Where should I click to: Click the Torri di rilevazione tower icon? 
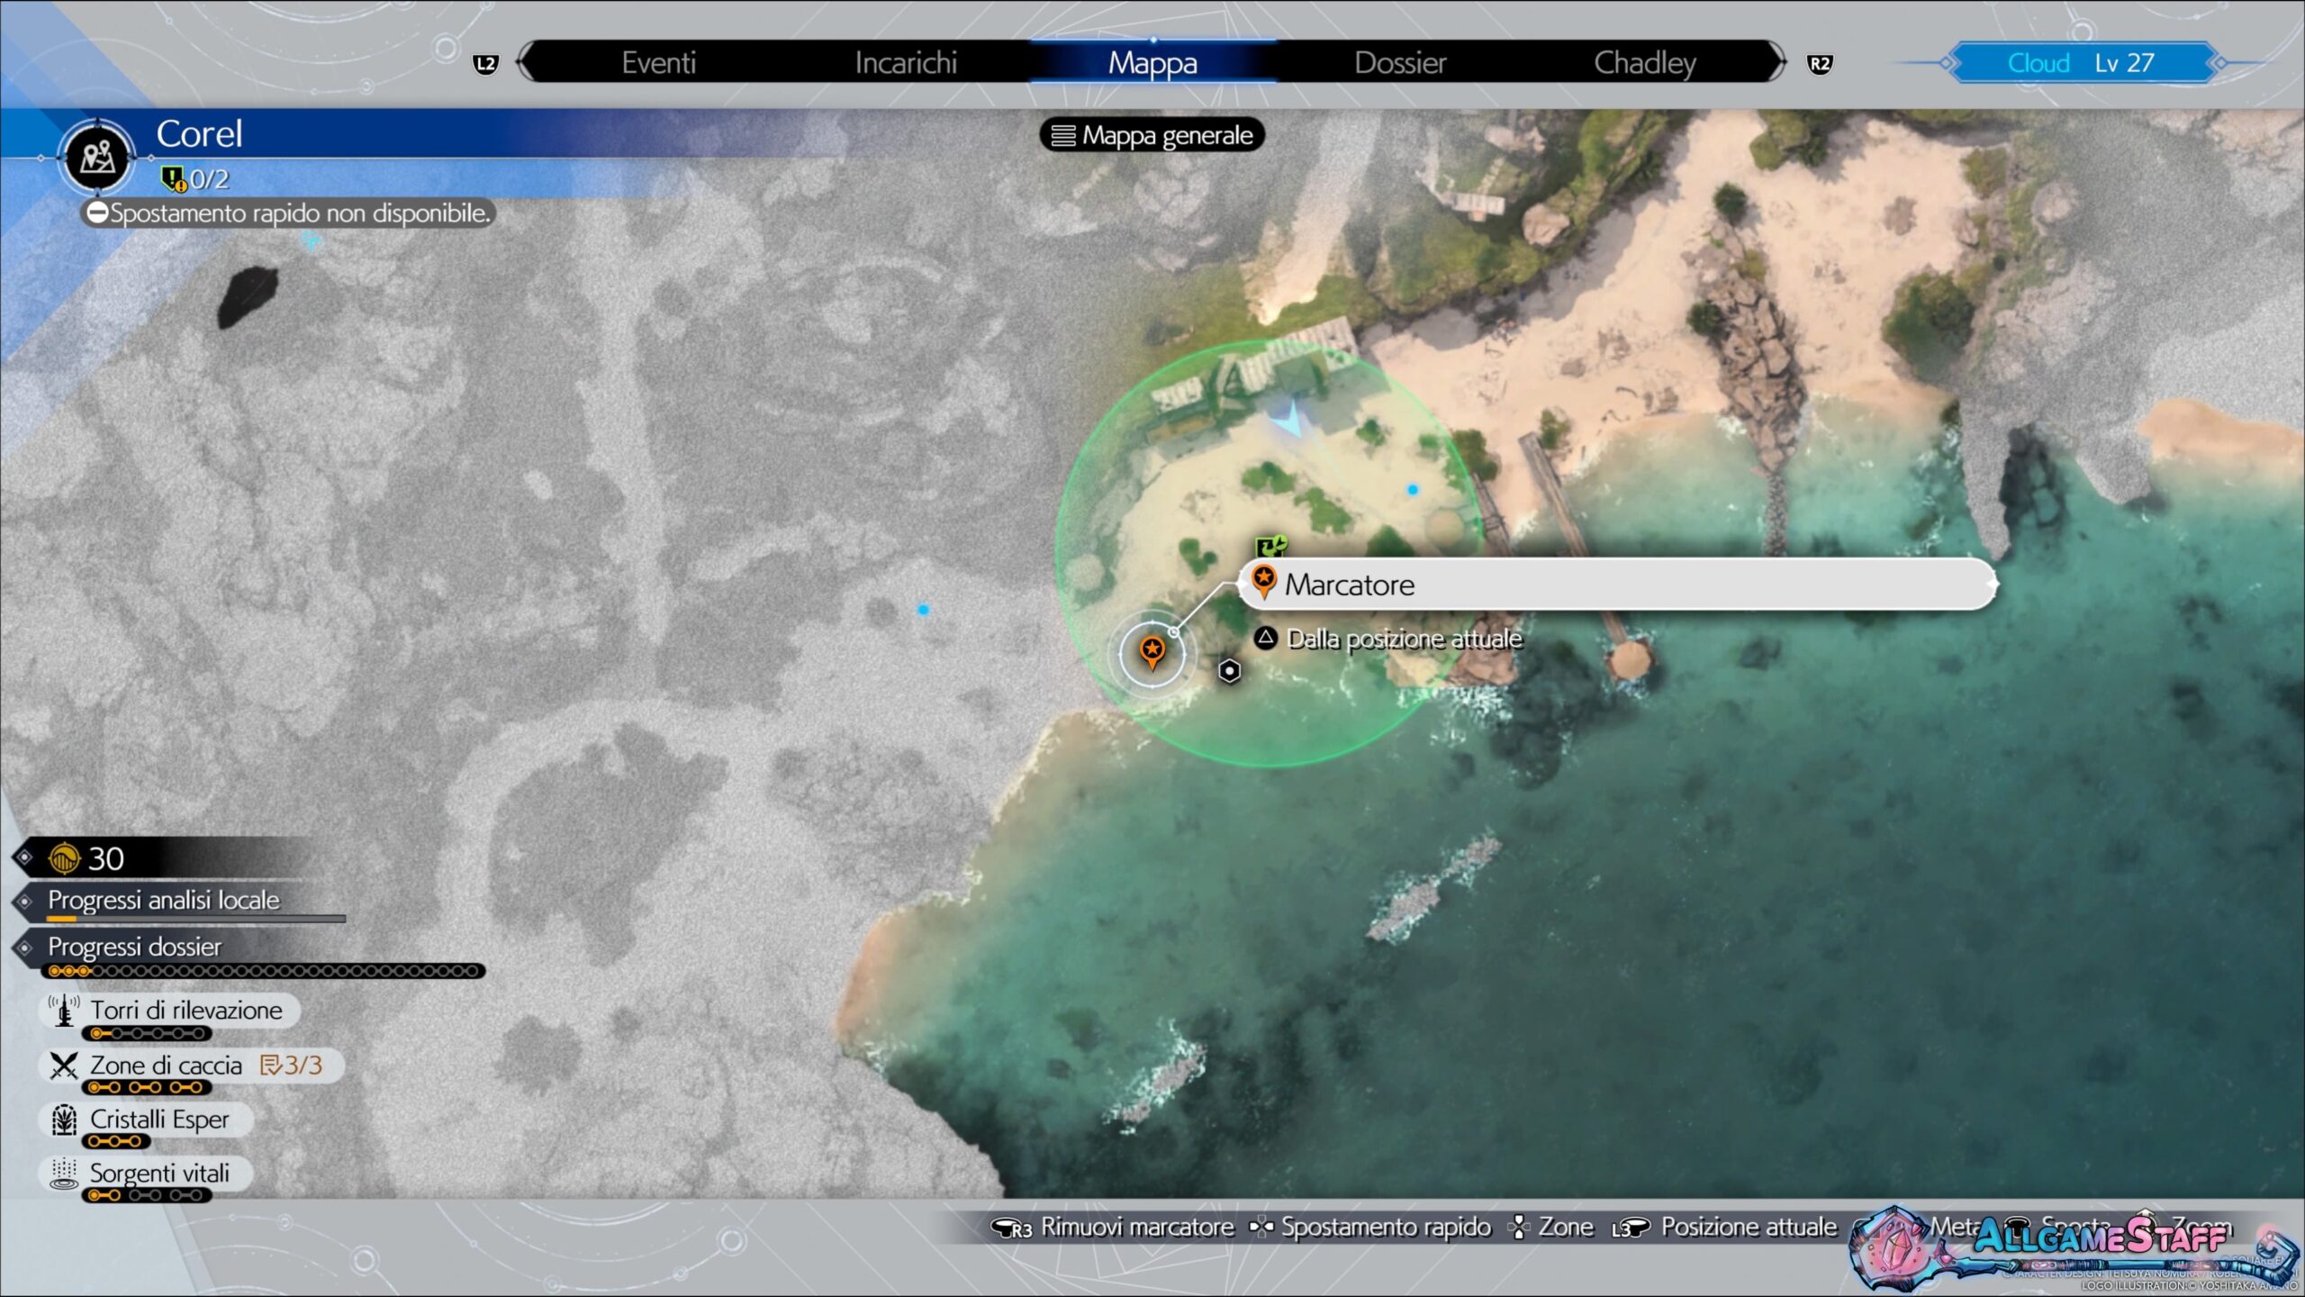(63, 1011)
